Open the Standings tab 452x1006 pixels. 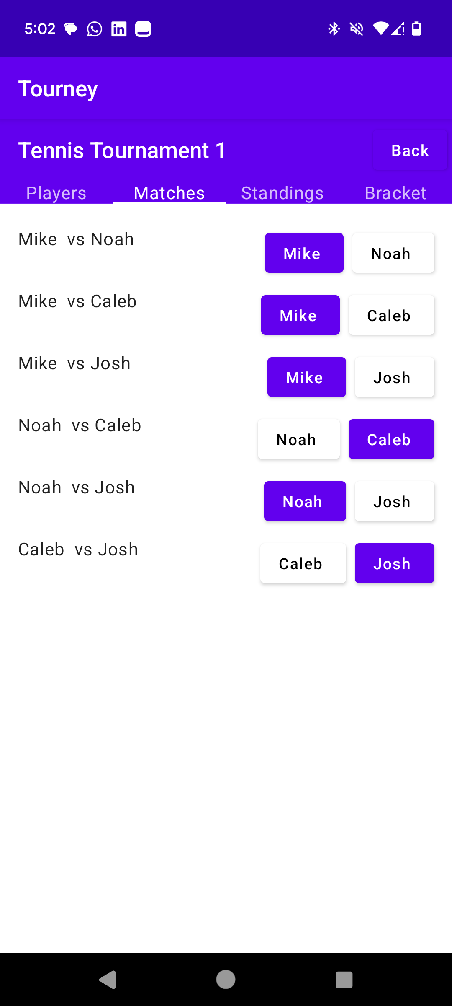282,193
